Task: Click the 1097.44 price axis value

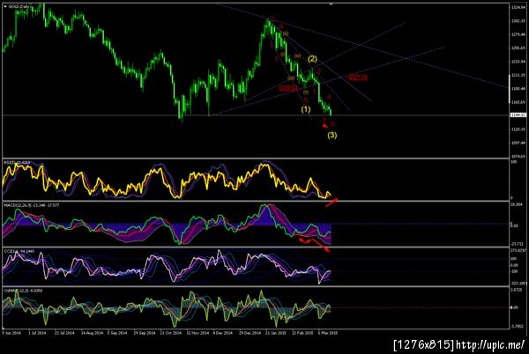Action: [518, 143]
